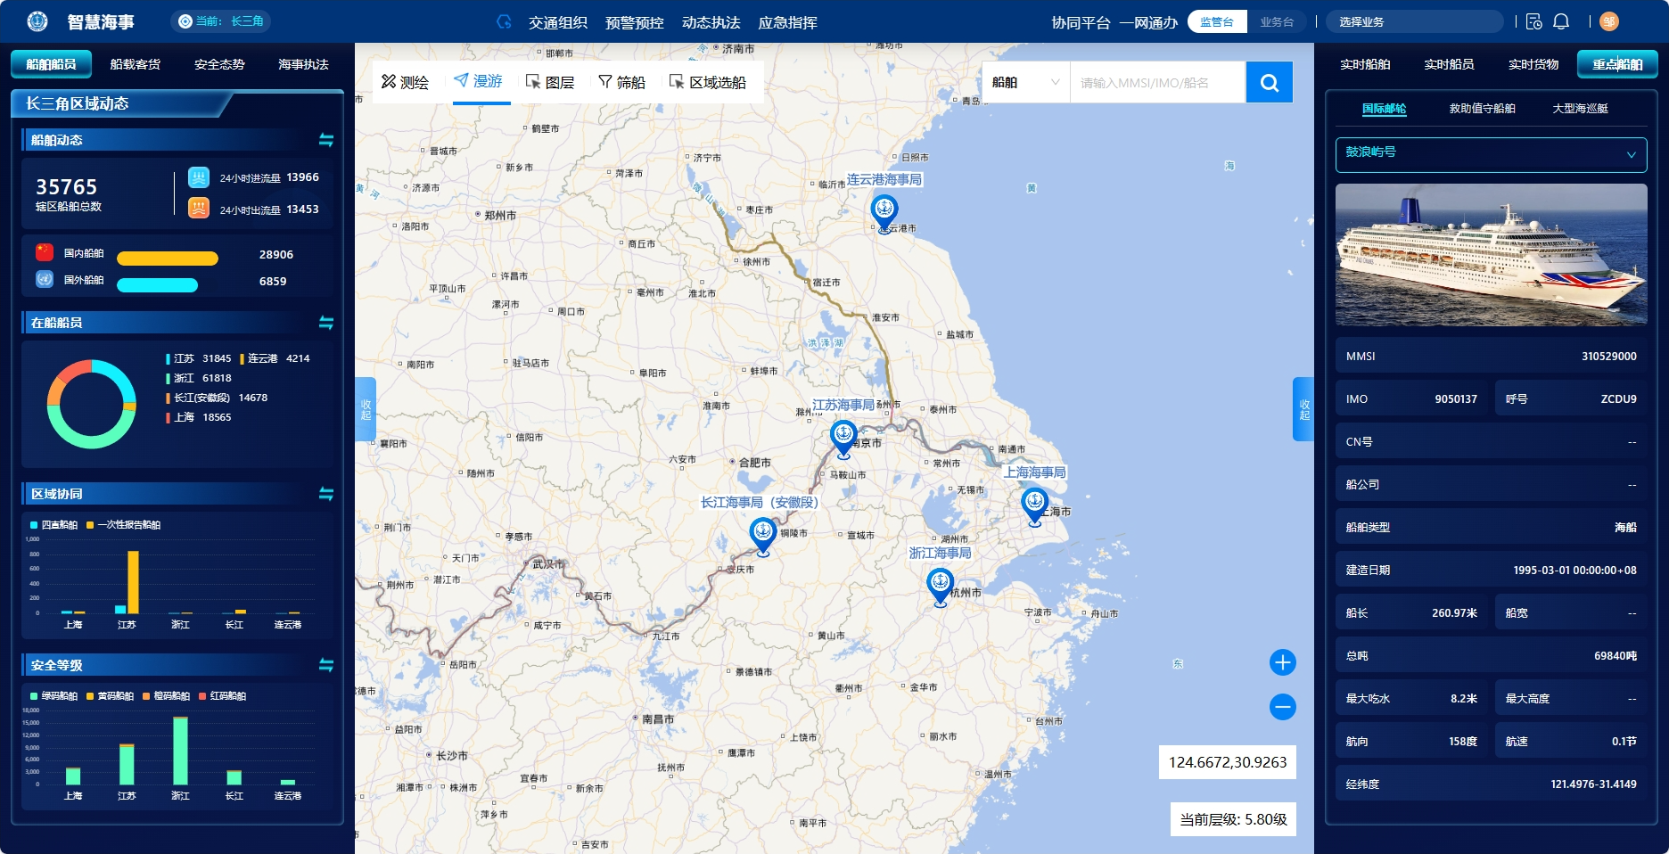
Task: Open the 交通组织 menu
Action: 557,22
